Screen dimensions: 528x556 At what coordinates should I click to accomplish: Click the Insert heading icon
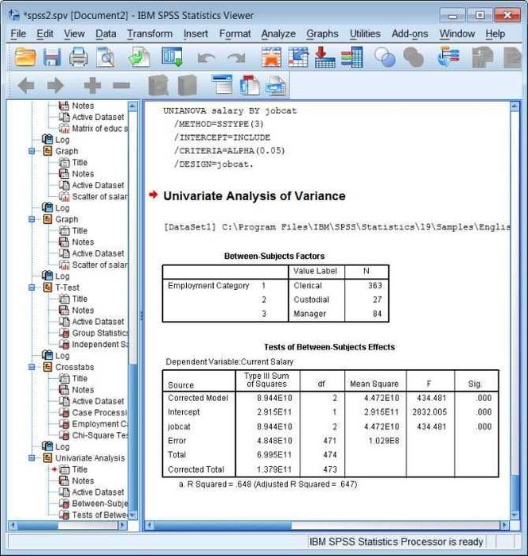pyautogui.click(x=222, y=84)
